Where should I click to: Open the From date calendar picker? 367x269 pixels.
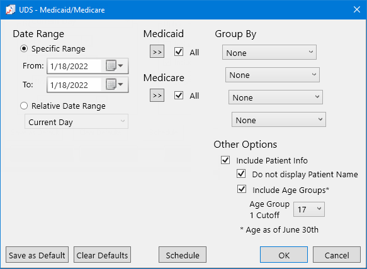pyautogui.click(x=115, y=66)
